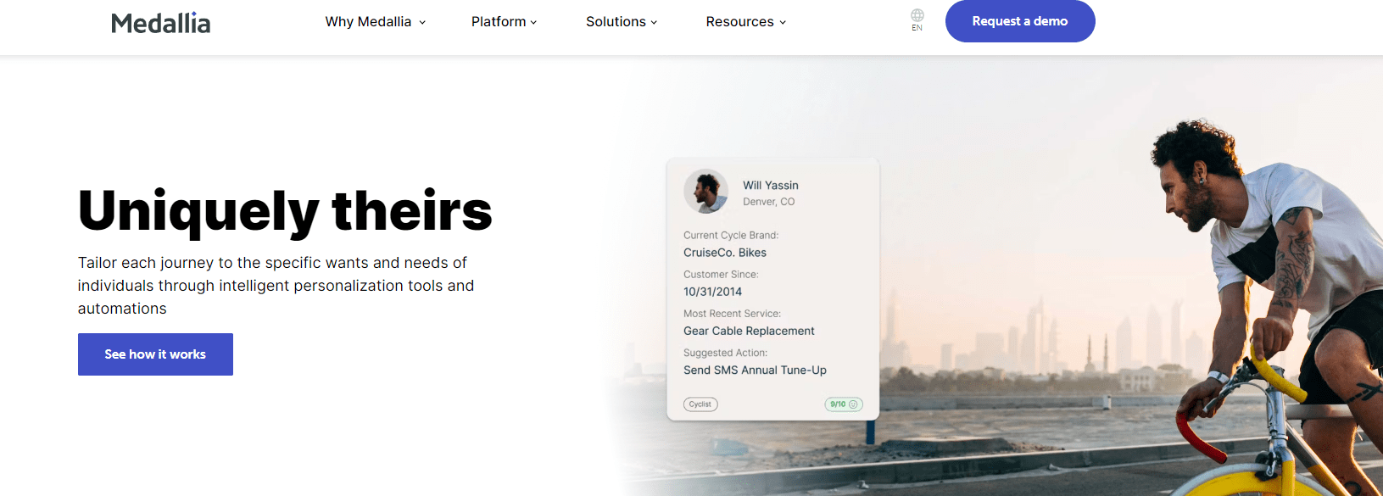Click the CruiseCo. Bikes brand text

tap(725, 253)
